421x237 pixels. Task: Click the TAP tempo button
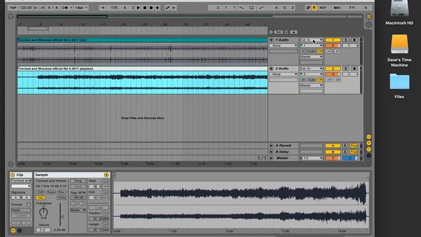[x=13, y=8]
